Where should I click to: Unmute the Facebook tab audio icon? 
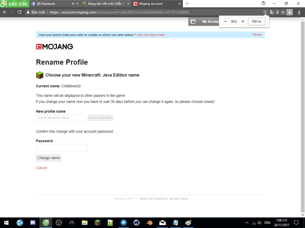(73, 4)
